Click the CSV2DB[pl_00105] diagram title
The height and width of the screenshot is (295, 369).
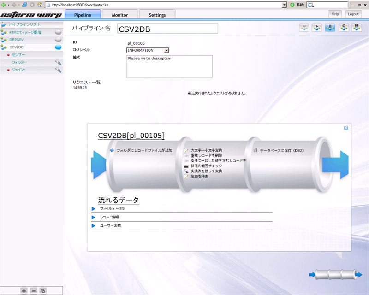131,136
